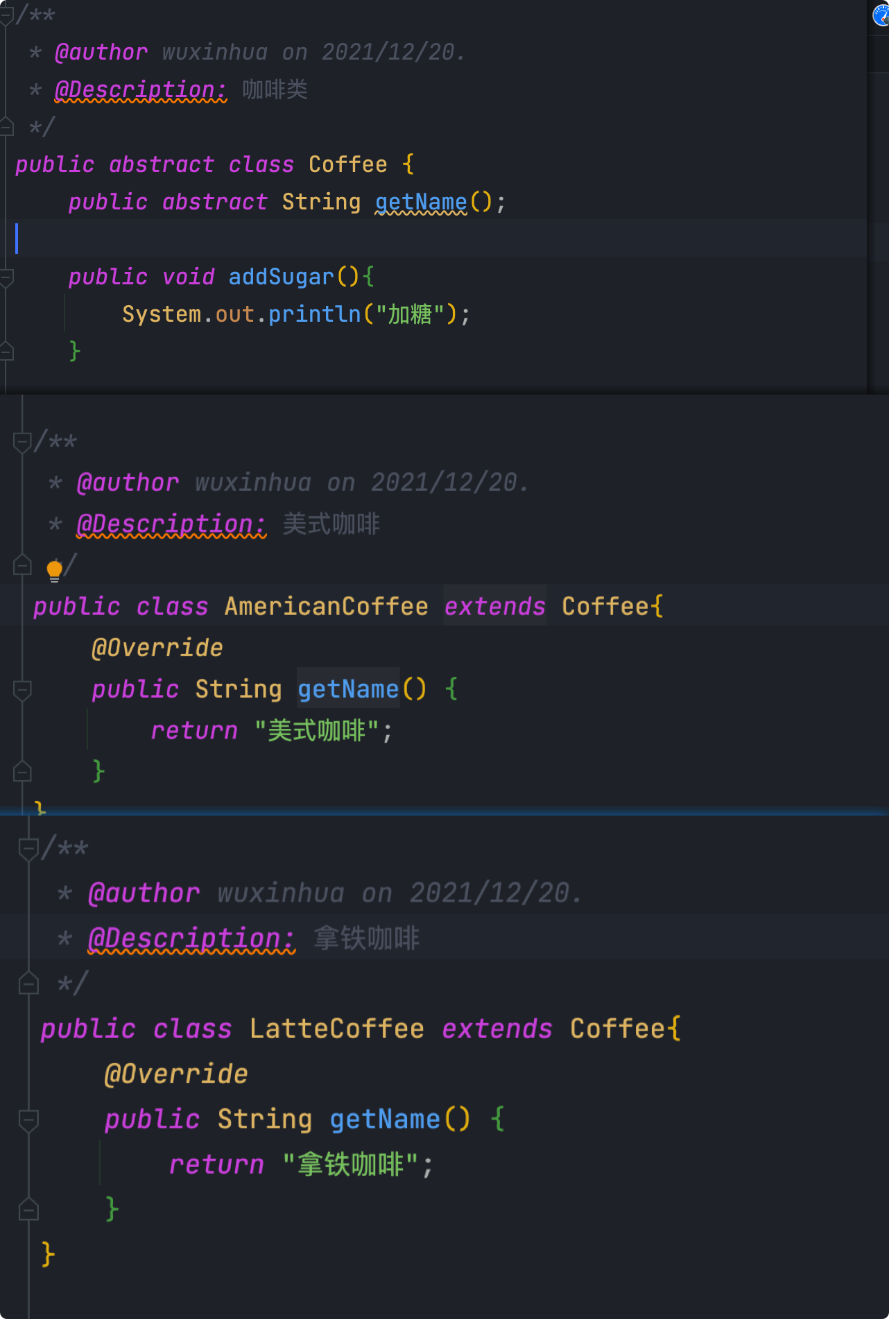Click the class name Coffee in abstract declaration

[x=348, y=164]
